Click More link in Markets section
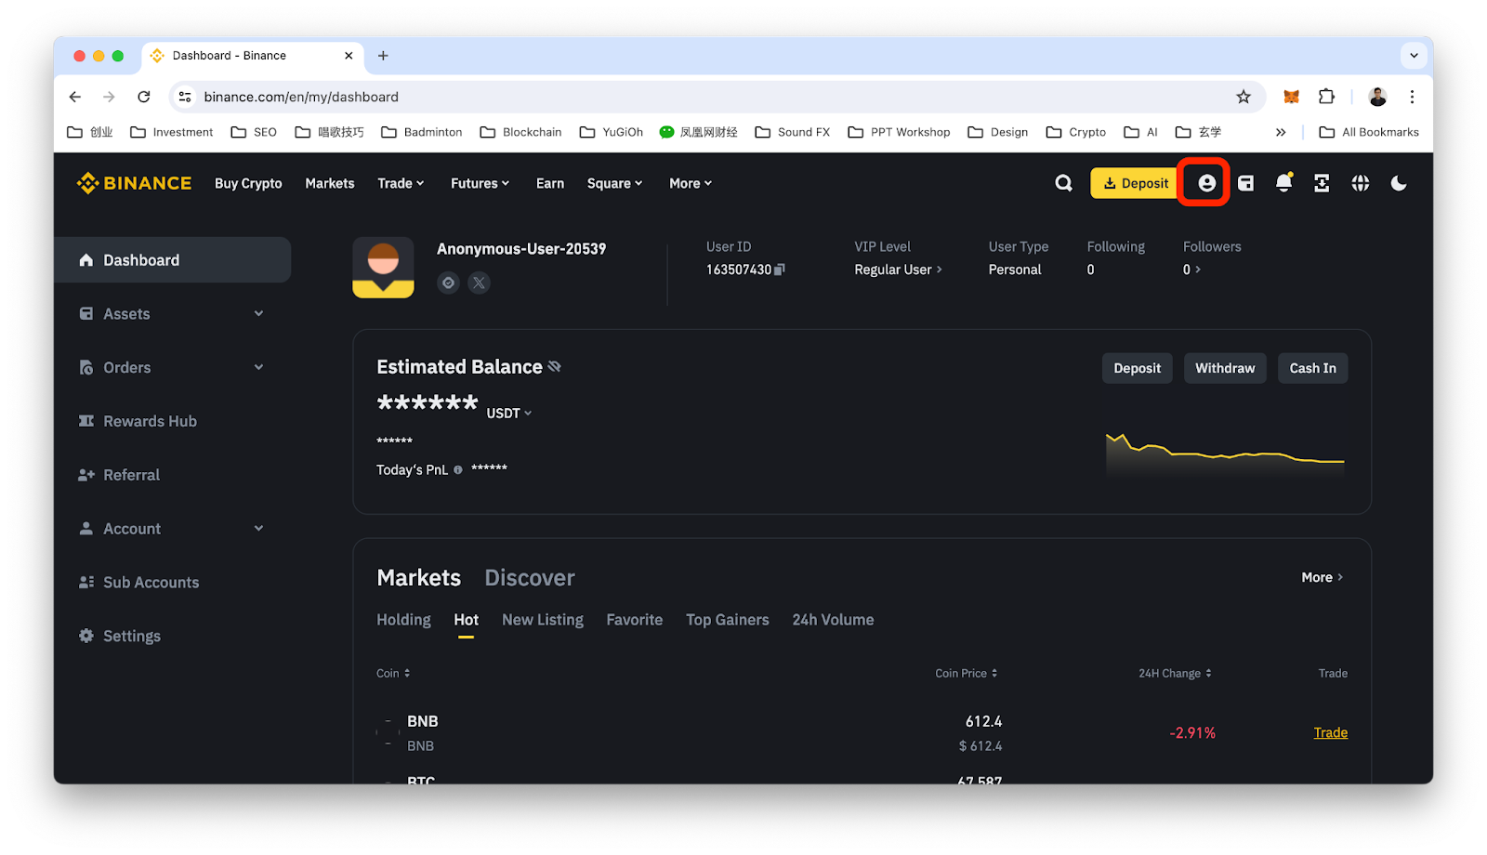This screenshot has width=1487, height=855. (1323, 577)
